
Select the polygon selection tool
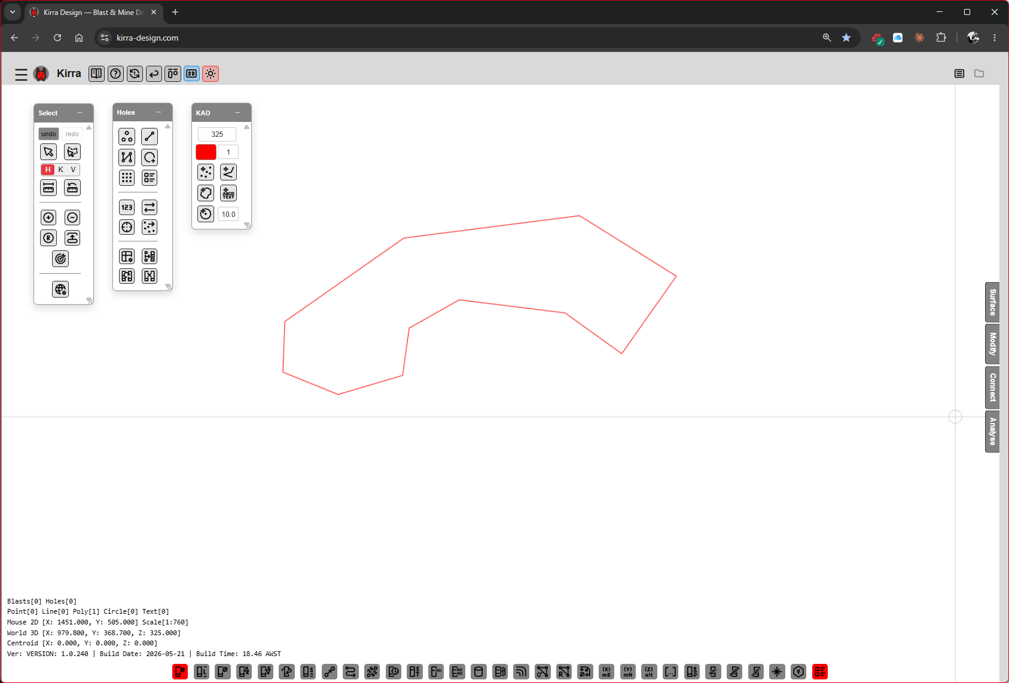[x=72, y=152]
